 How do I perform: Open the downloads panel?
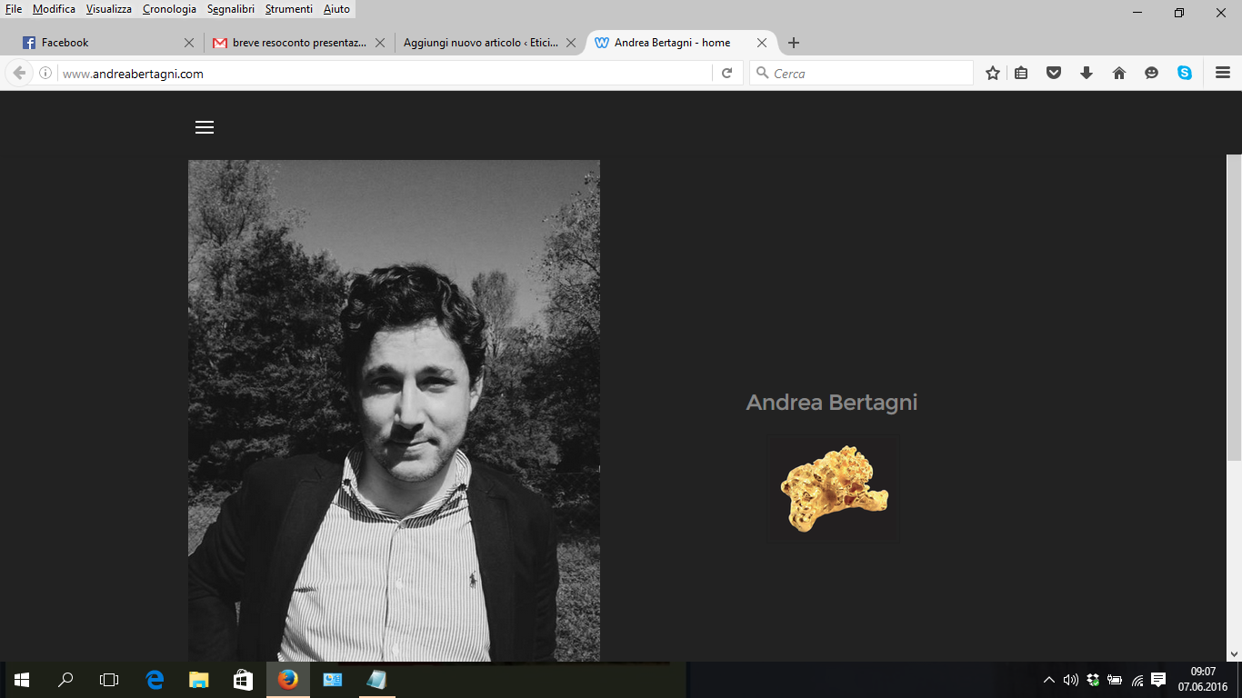tap(1087, 74)
